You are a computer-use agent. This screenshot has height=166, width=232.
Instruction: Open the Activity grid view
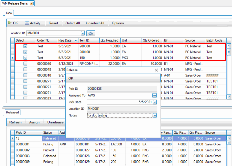(32, 23)
